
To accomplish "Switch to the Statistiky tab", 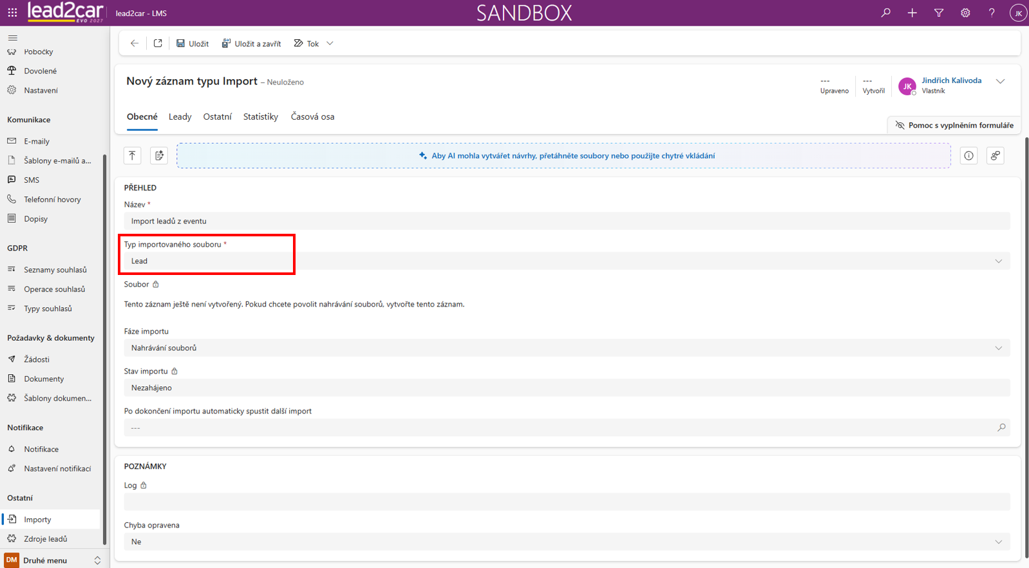I will (x=261, y=117).
